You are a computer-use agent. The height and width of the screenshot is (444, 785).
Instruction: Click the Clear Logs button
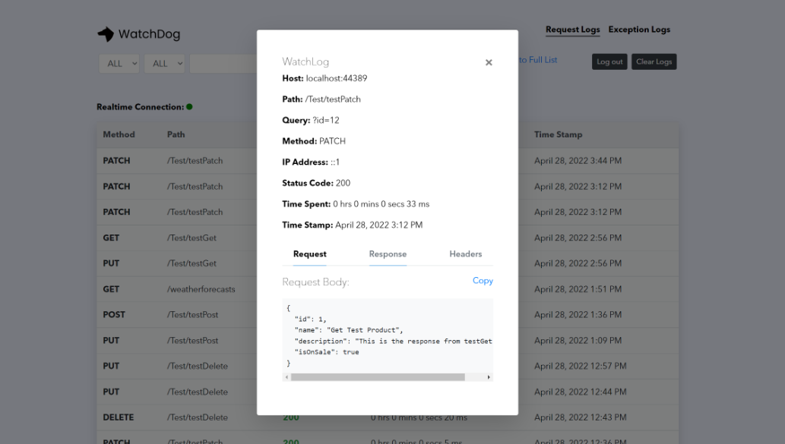[654, 61]
